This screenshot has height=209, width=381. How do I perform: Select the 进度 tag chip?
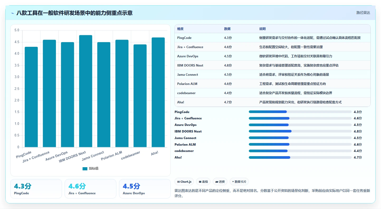(220, 182)
